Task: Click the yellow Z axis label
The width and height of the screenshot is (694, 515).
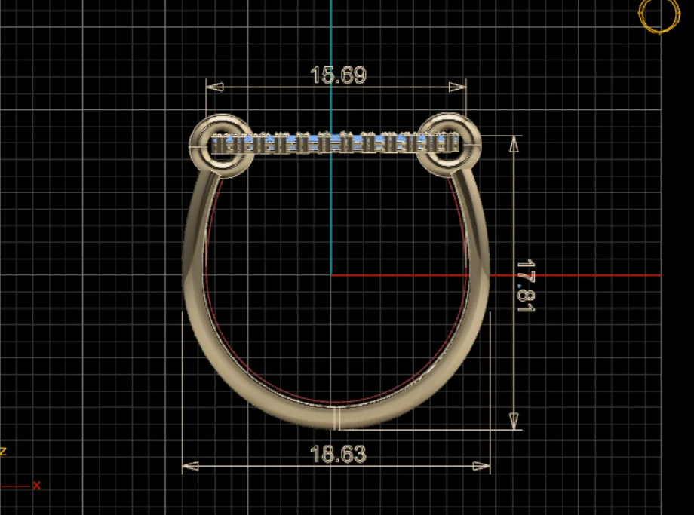Action: [3, 452]
